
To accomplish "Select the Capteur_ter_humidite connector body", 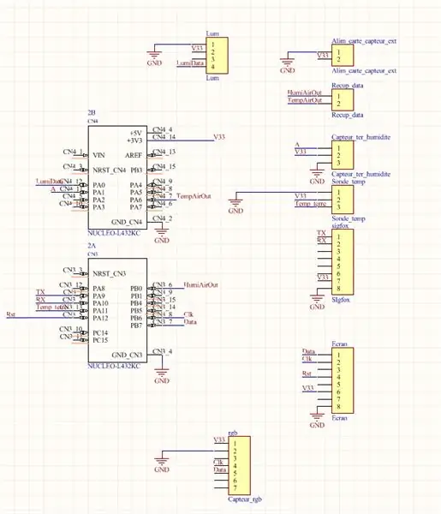I will [343, 155].
